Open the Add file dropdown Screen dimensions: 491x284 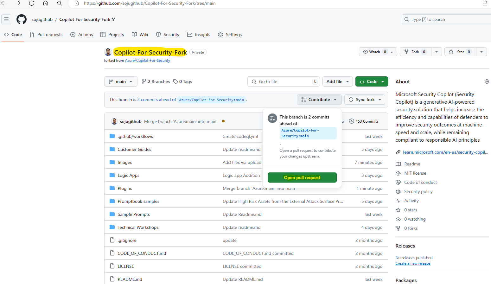[x=337, y=82]
